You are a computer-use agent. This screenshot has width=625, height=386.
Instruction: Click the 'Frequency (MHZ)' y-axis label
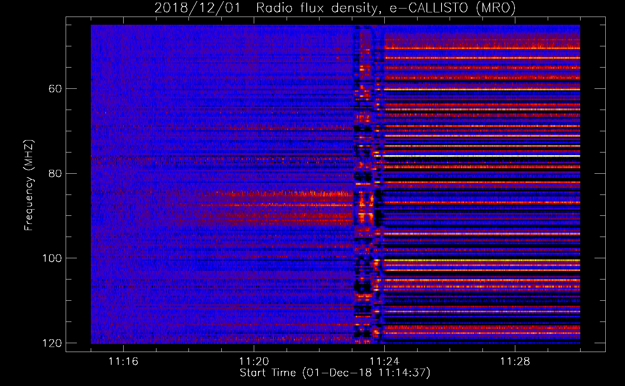click(x=29, y=185)
